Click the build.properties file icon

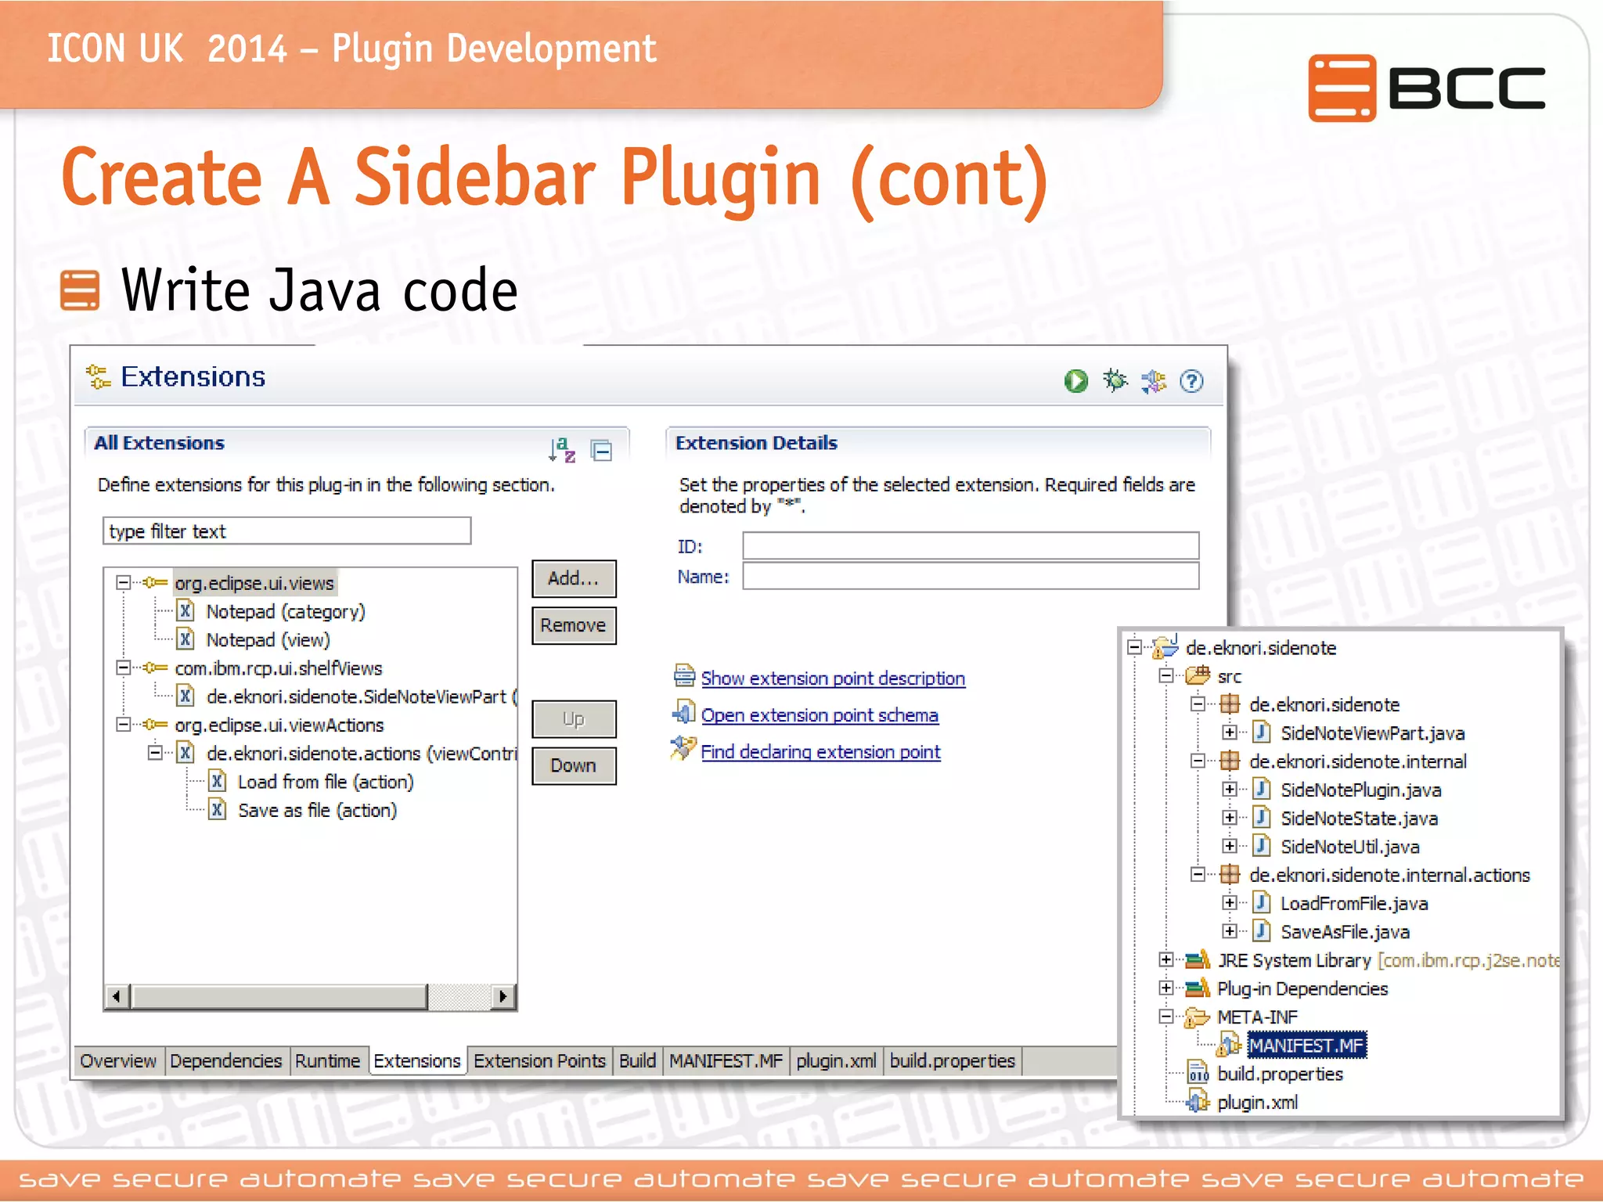point(1198,1073)
